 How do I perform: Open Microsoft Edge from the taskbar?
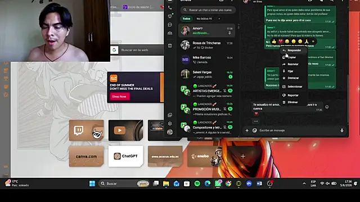(x=208, y=183)
